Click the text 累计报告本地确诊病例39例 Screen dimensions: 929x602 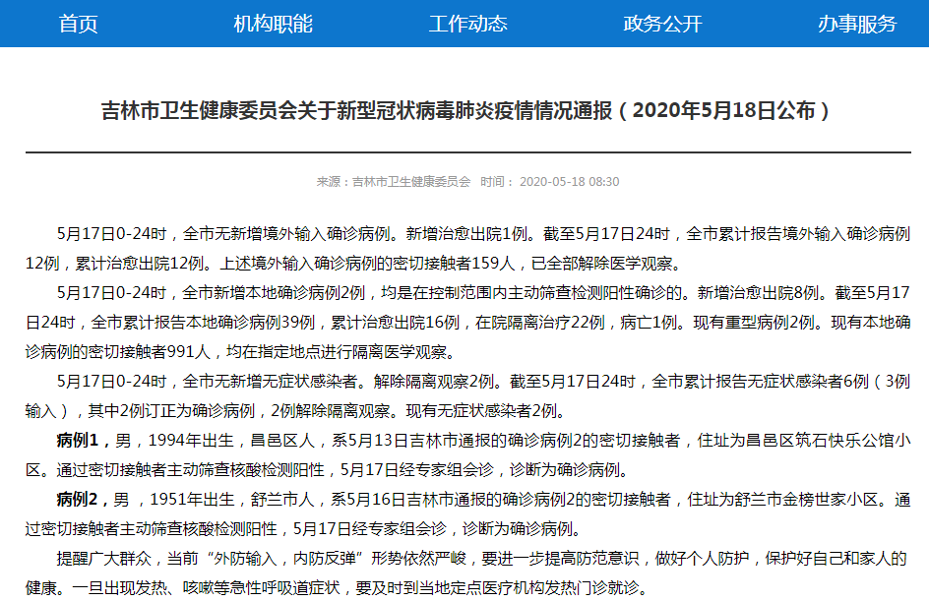(219, 323)
